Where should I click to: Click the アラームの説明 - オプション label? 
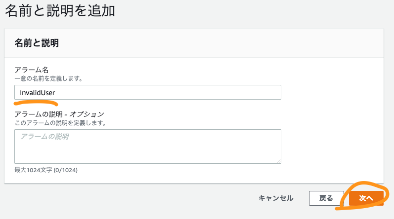(59, 114)
